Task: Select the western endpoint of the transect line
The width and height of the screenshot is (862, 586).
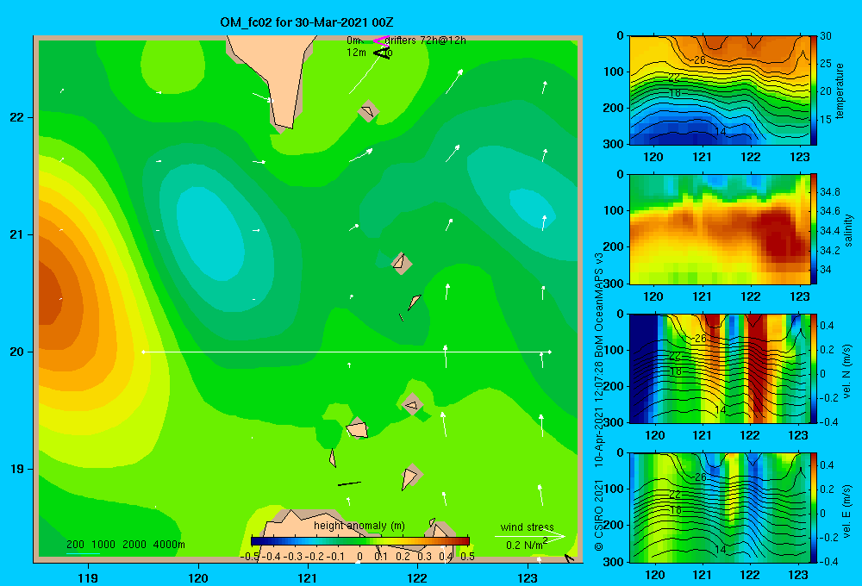Action: [143, 352]
